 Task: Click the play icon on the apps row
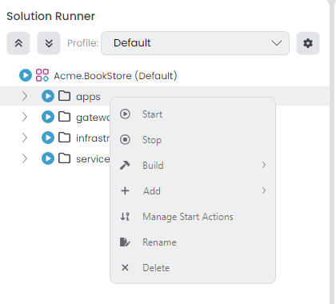pos(48,96)
